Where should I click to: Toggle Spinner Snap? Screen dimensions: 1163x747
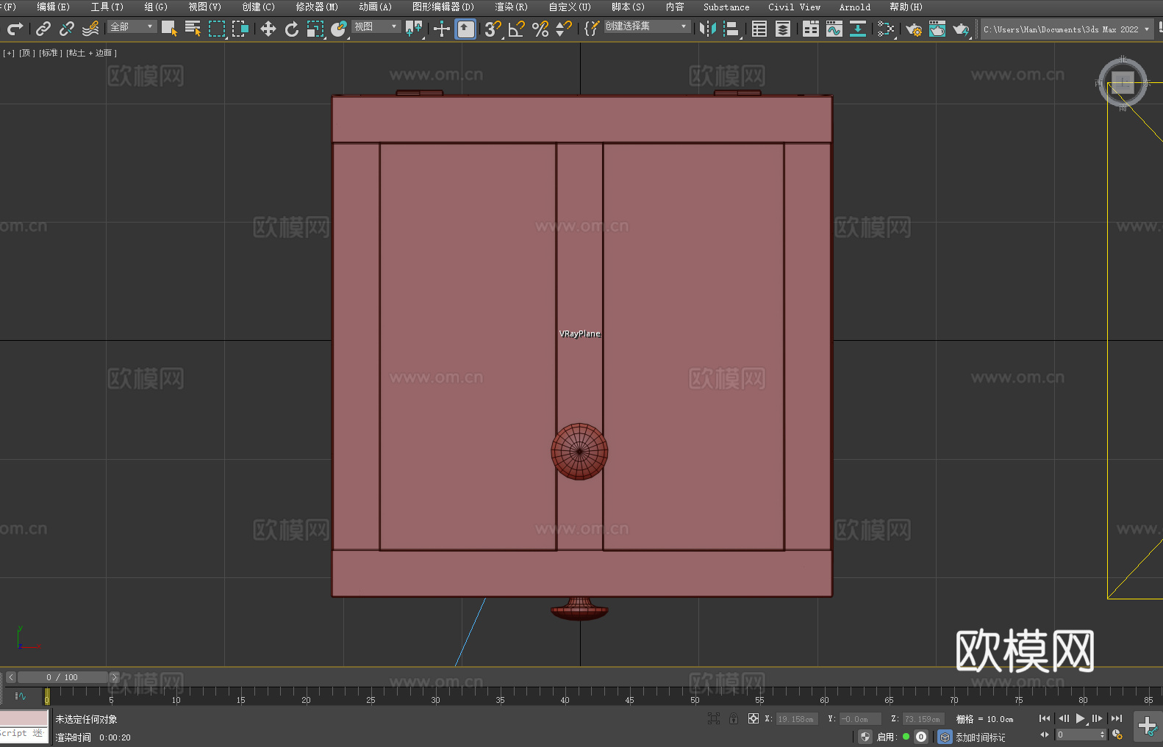coord(564,29)
